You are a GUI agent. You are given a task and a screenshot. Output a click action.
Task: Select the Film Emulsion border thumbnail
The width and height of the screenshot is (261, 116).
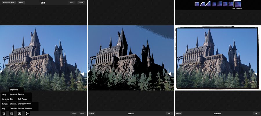pos(237,4)
